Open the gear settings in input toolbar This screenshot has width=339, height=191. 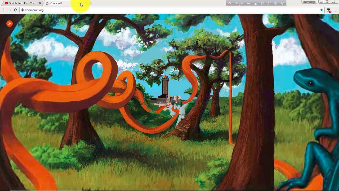click(262, 3)
